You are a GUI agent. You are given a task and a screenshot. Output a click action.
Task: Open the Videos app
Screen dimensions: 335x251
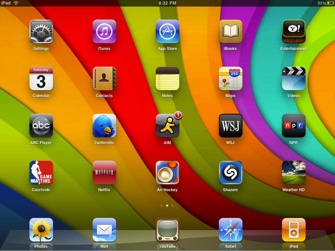point(294,78)
